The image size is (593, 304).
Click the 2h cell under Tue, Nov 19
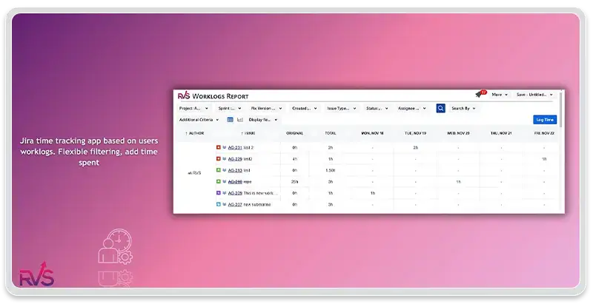pyautogui.click(x=415, y=147)
